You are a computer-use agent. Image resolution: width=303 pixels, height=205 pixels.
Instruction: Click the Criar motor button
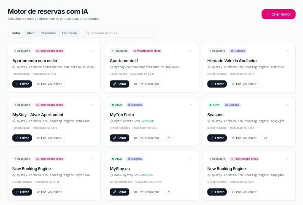(x=278, y=14)
